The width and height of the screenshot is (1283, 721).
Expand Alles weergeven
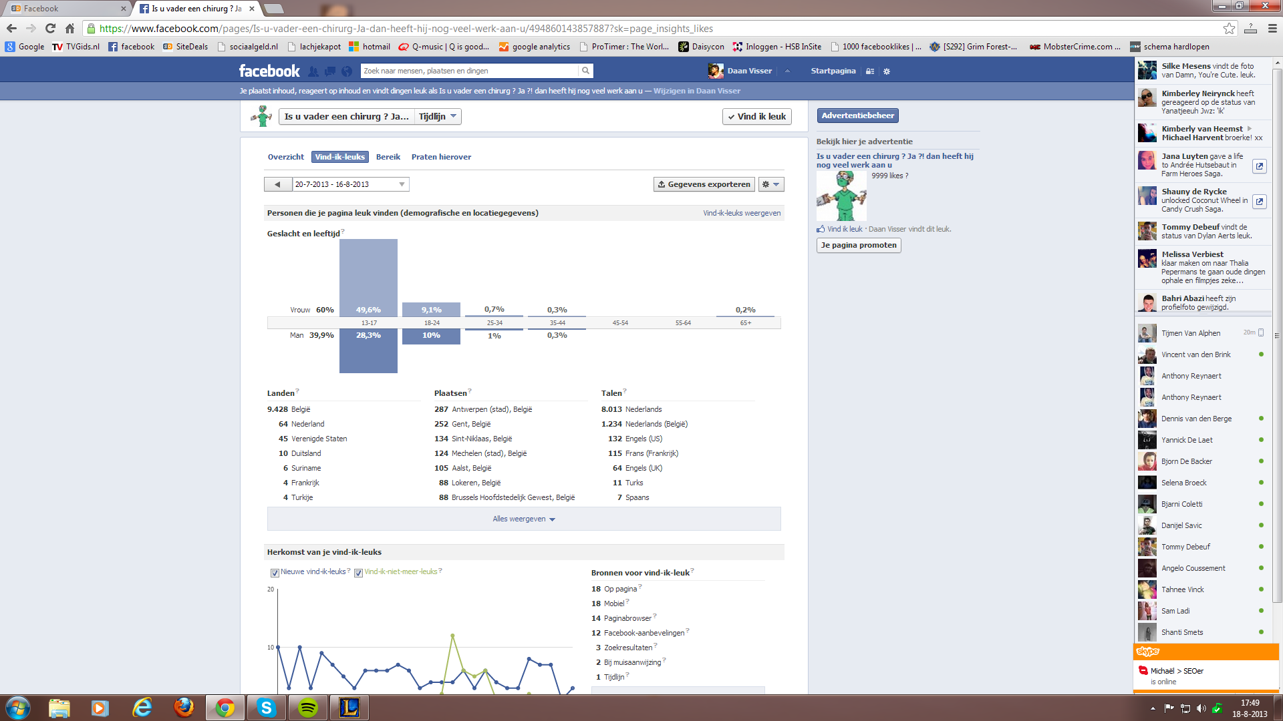(x=524, y=519)
